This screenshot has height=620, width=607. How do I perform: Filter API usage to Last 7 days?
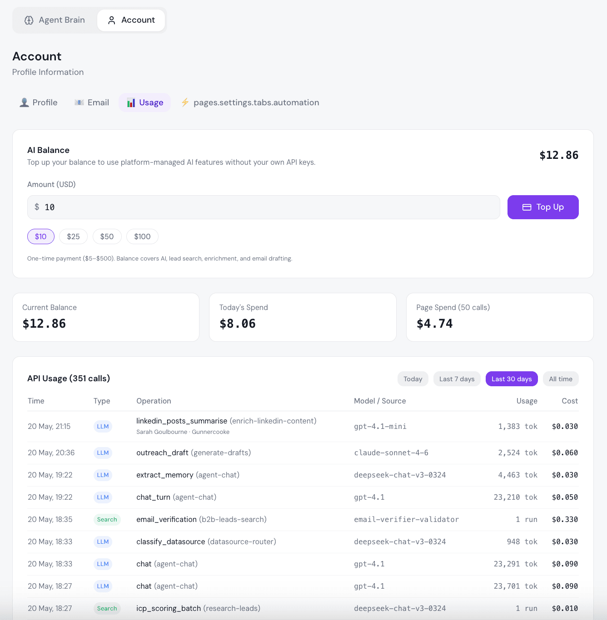coord(457,379)
